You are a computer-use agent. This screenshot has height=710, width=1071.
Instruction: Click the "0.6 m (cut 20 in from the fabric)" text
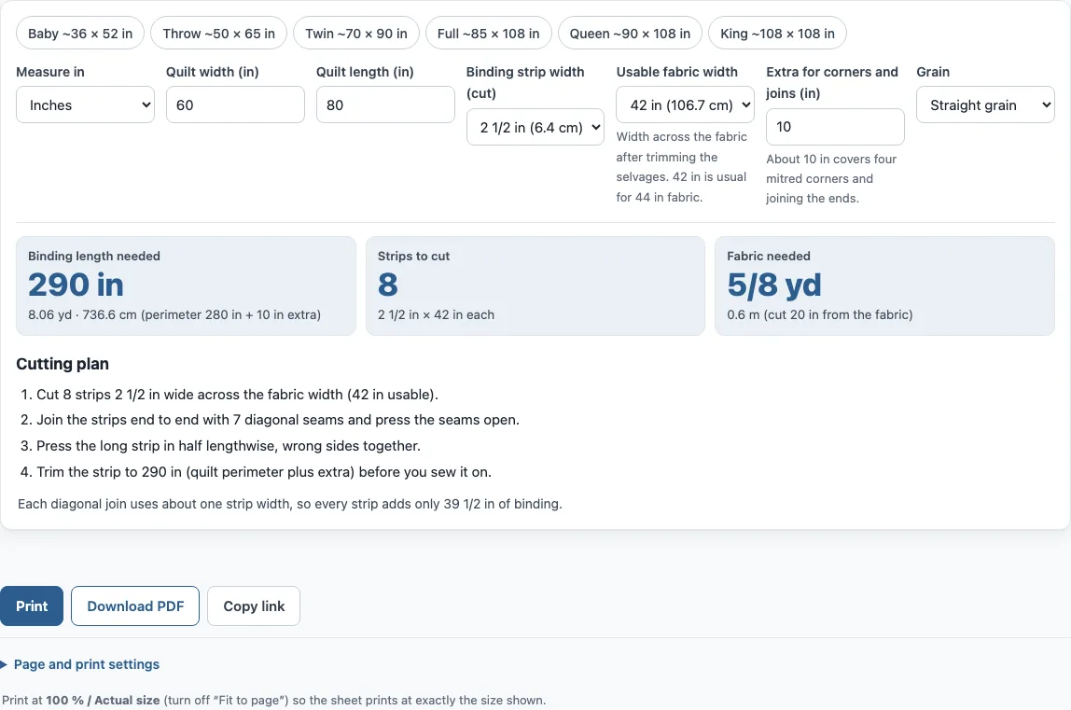820,314
